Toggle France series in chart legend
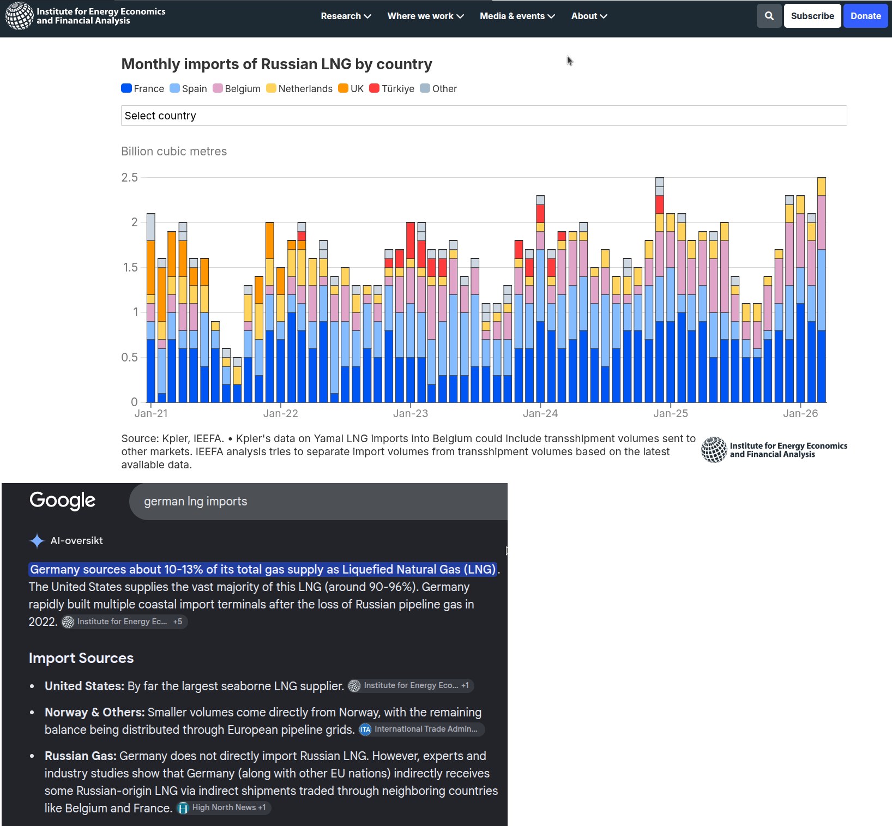The height and width of the screenshot is (826, 892). [143, 89]
